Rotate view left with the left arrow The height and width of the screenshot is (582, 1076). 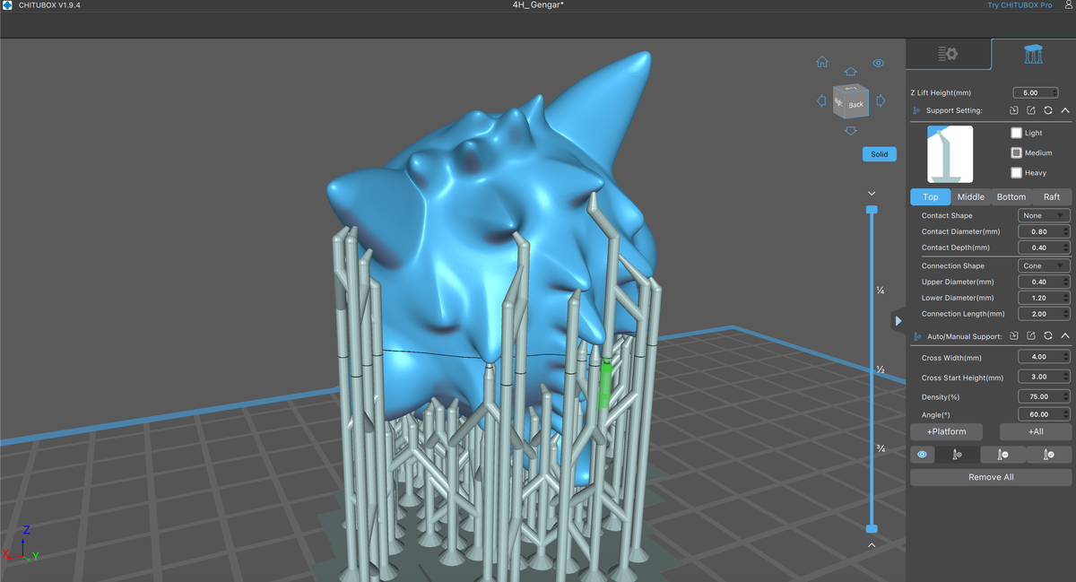pos(821,101)
